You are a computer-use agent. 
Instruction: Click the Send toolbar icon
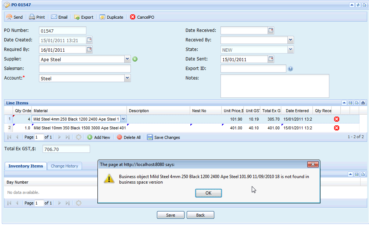[x=9, y=17]
